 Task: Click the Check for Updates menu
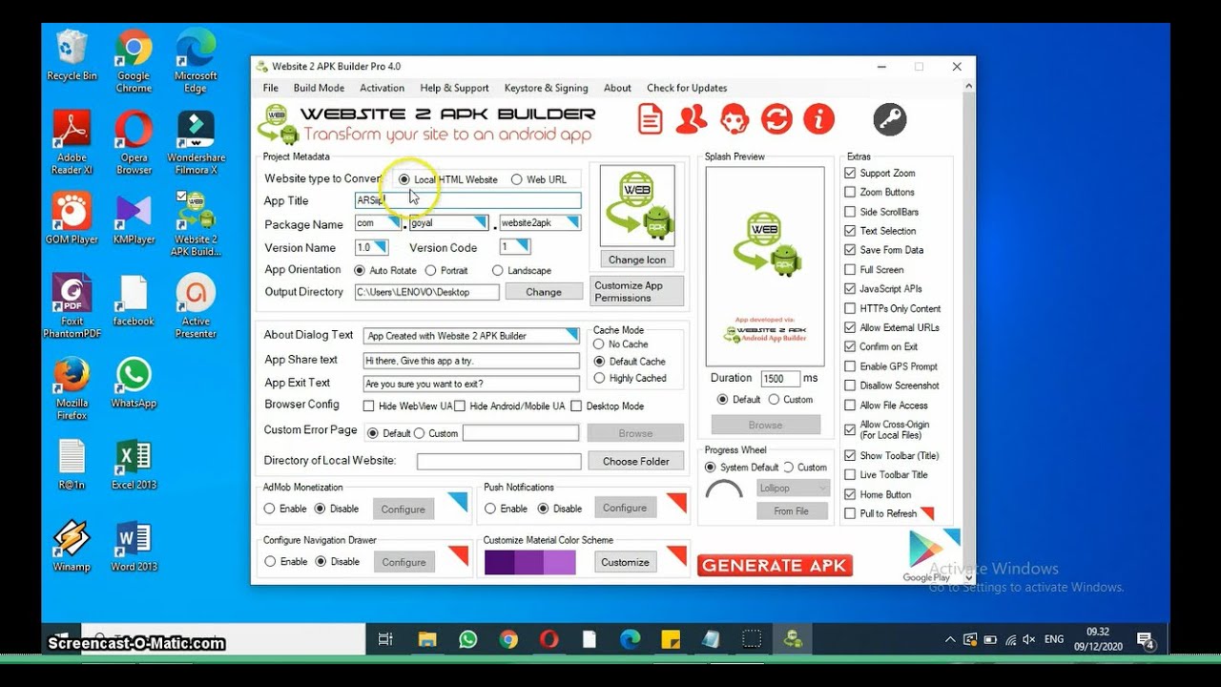[687, 88]
